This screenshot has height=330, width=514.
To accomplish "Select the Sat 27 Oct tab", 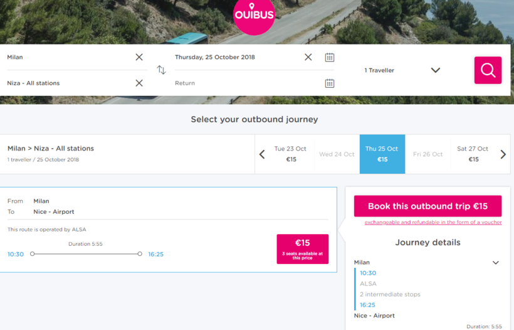I will [x=473, y=154].
